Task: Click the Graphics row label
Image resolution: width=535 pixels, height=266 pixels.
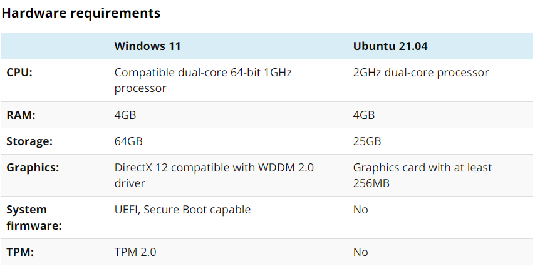Action: click(x=33, y=168)
